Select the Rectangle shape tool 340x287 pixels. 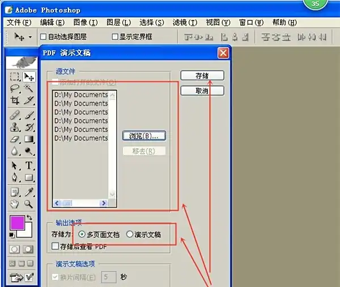tap(29, 177)
